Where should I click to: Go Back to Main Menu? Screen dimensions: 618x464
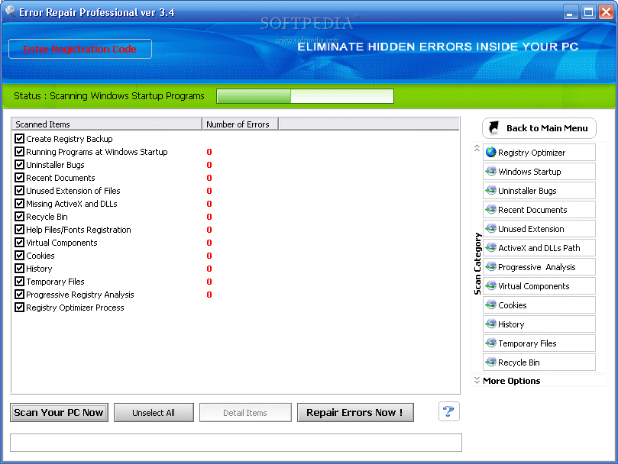click(x=539, y=128)
